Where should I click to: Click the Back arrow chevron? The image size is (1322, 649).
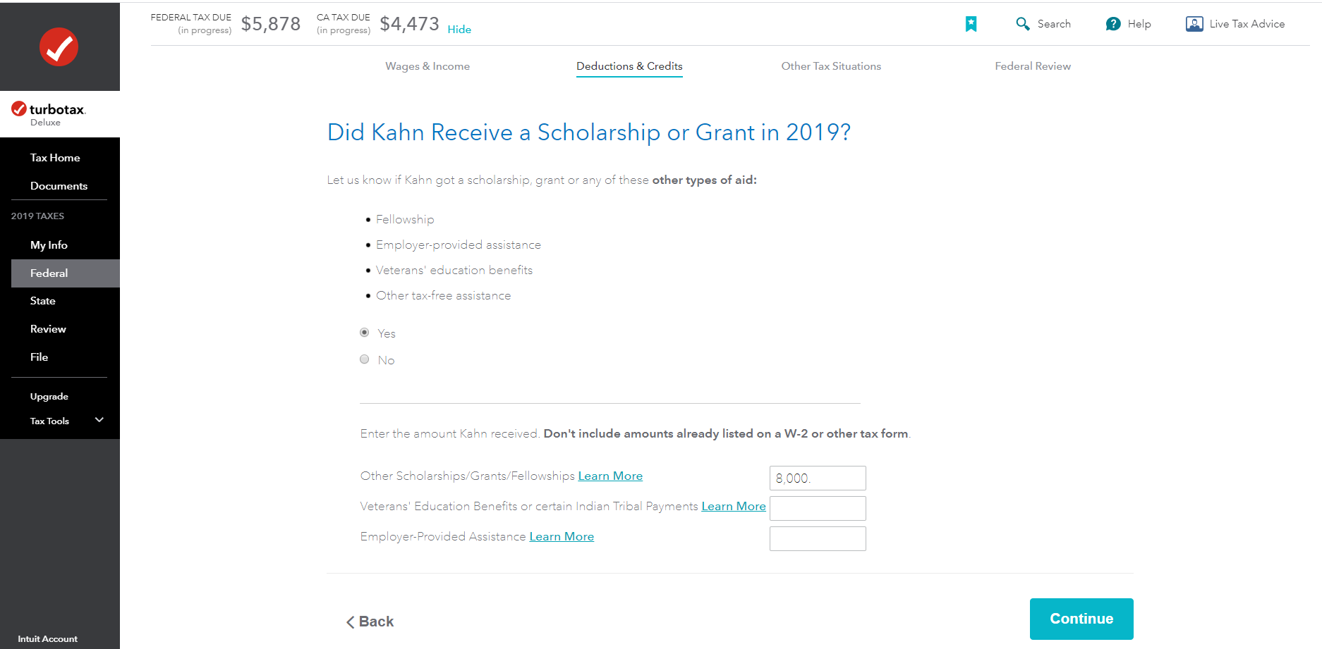351,622
